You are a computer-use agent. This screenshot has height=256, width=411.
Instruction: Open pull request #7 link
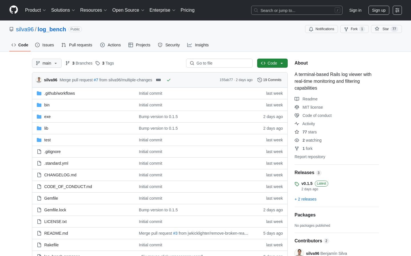pyautogui.click(x=96, y=80)
